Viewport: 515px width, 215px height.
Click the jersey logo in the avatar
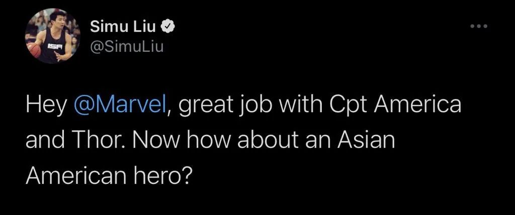click(54, 46)
